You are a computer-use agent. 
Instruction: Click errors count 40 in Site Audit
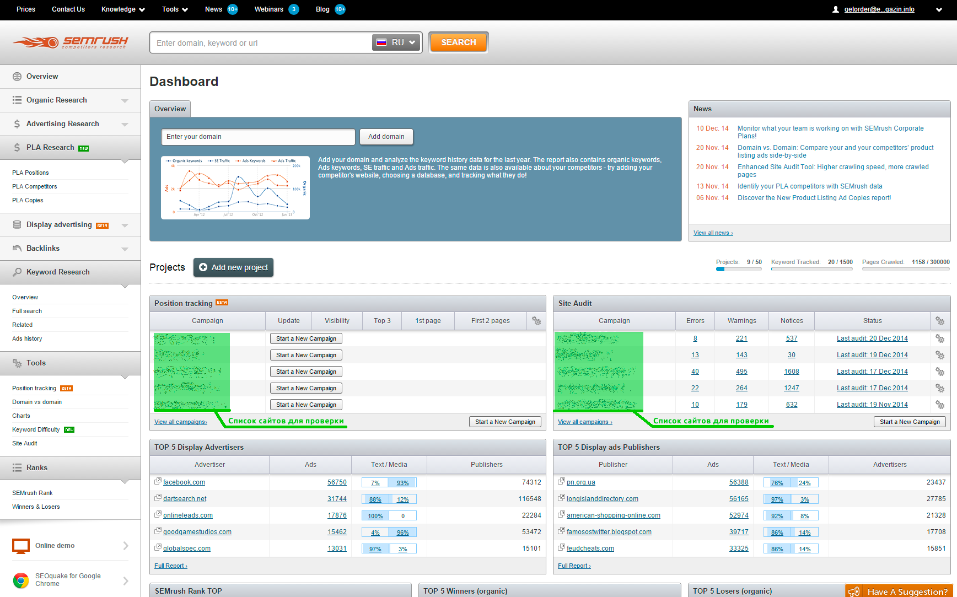(x=695, y=372)
